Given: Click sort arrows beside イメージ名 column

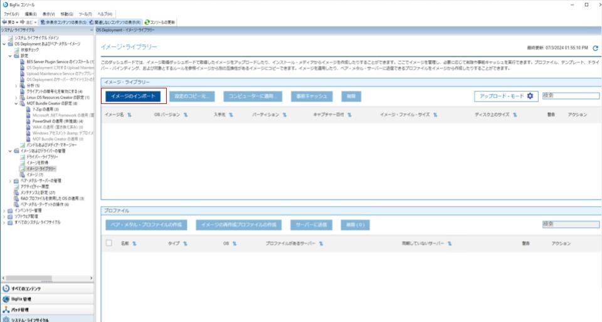Looking at the screenshot, I should click(x=129, y=115).
